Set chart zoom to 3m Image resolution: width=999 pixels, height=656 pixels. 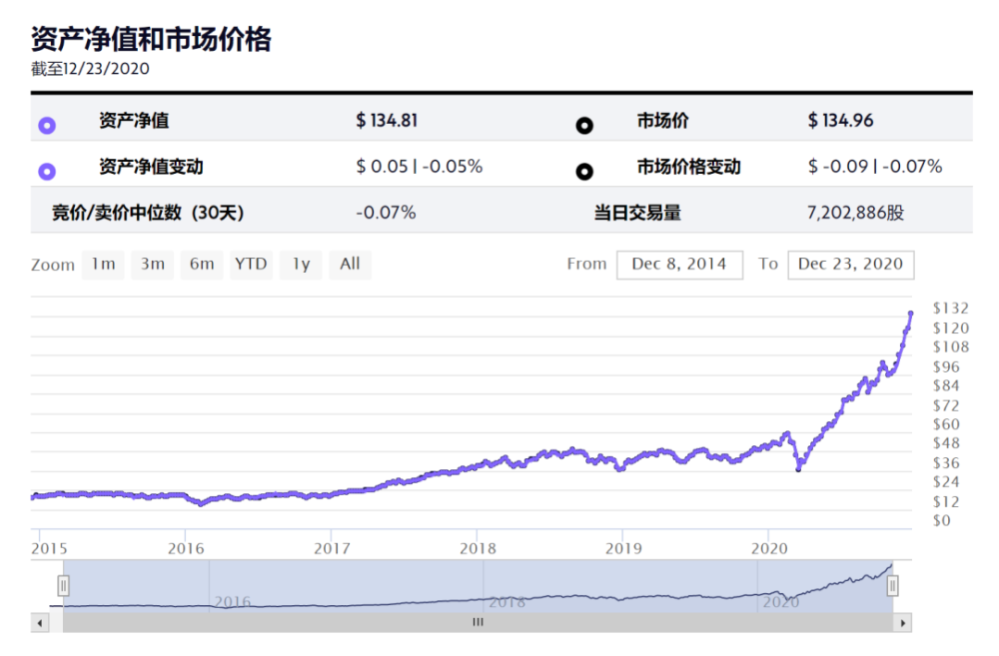152,265
